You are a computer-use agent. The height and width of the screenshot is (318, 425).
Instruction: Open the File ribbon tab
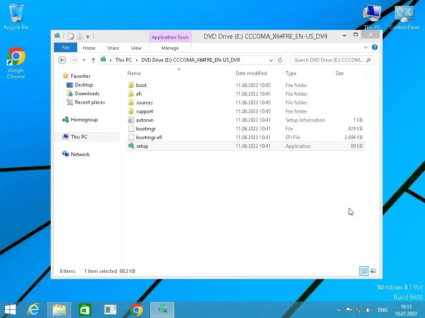[x=66, y=48]
